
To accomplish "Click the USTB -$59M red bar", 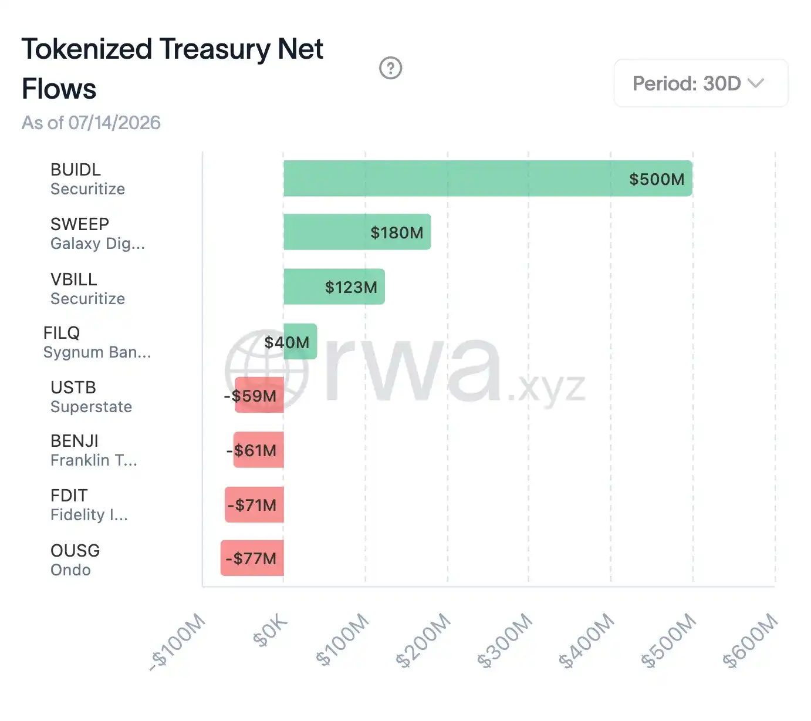I will tap(259, 395).
